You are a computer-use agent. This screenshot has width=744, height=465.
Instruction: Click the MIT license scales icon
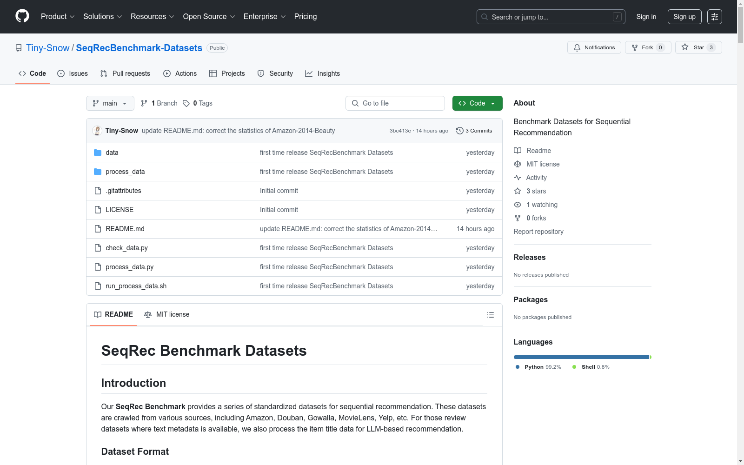(x=518, y=164)
